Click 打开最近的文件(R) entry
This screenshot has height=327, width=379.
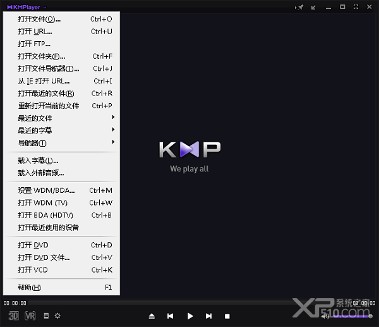(x=61, y=94)
